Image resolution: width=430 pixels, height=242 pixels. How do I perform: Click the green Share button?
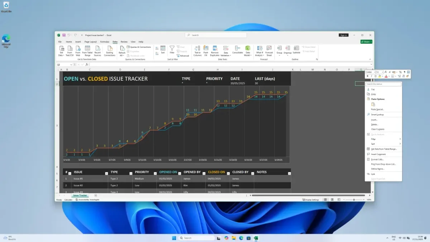(x=366, y=42)
